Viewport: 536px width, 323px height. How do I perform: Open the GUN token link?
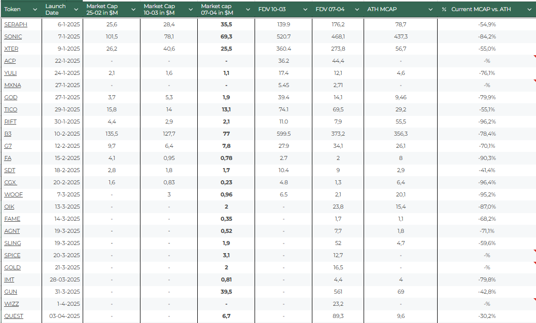pos(11,292)
